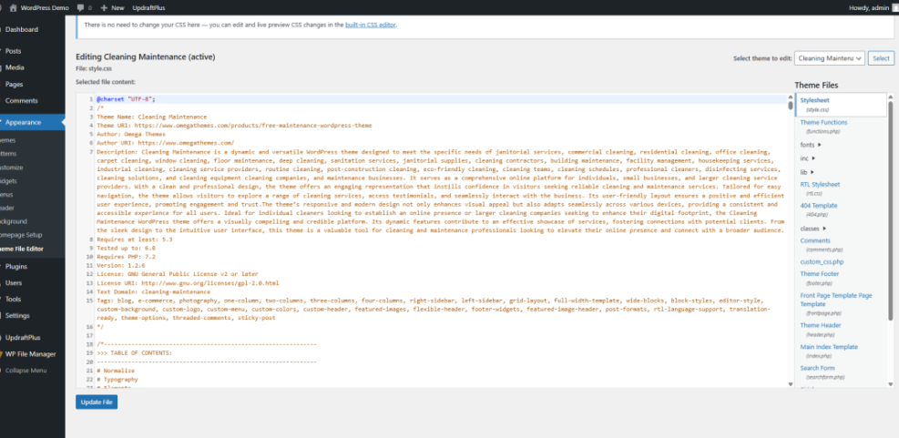Open Comments (comments.php) theme file
This screenshot has height=438, width=899.
tap(821, 245)
